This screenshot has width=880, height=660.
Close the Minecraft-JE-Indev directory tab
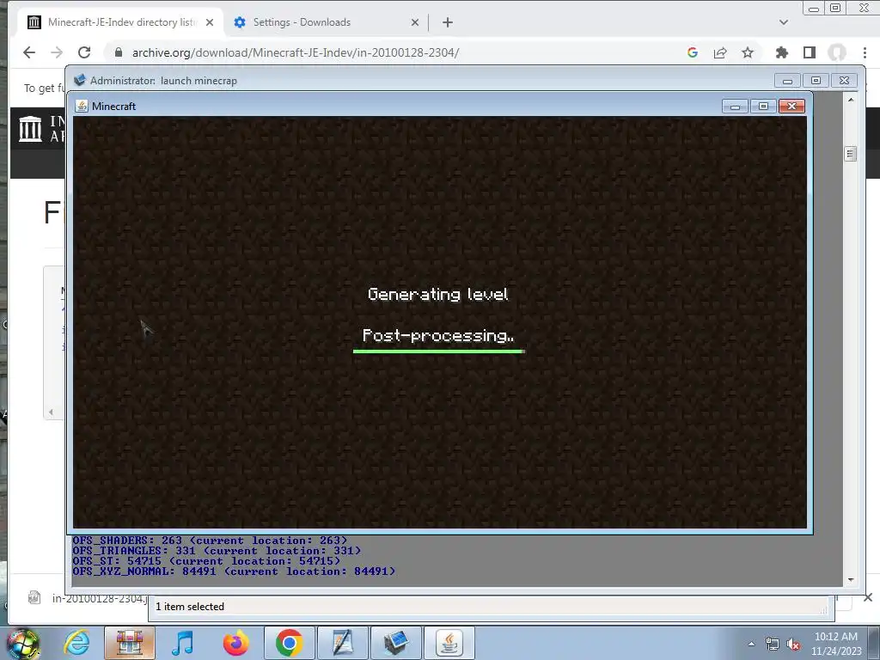[210, 22]
